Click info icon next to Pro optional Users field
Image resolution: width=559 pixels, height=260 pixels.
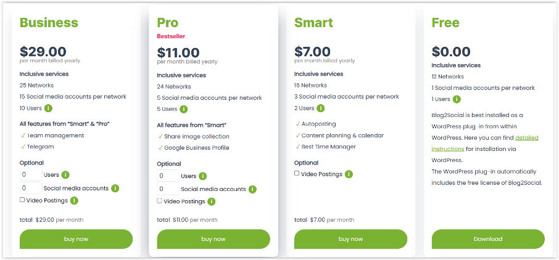point(202,176)
